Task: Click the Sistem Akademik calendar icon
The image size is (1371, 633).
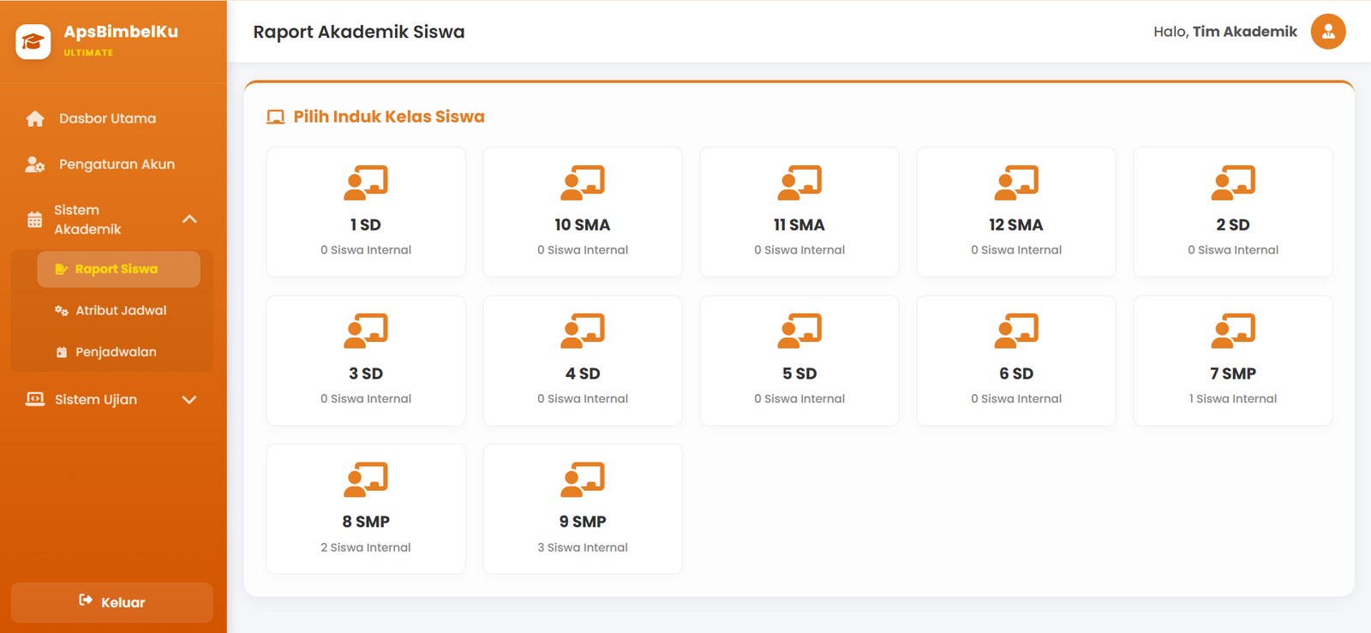Action: [34, 219]
